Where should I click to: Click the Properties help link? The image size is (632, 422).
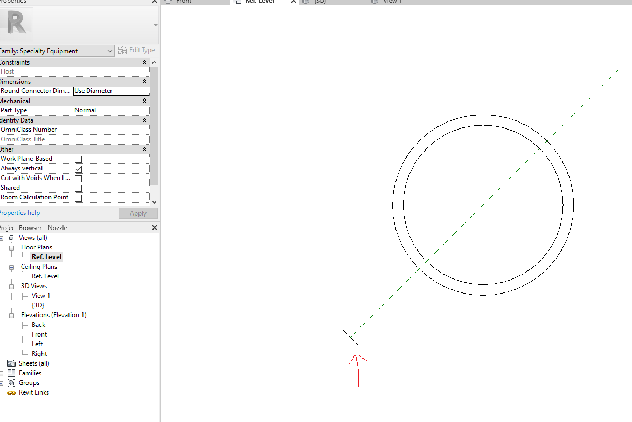click(20, 212)
